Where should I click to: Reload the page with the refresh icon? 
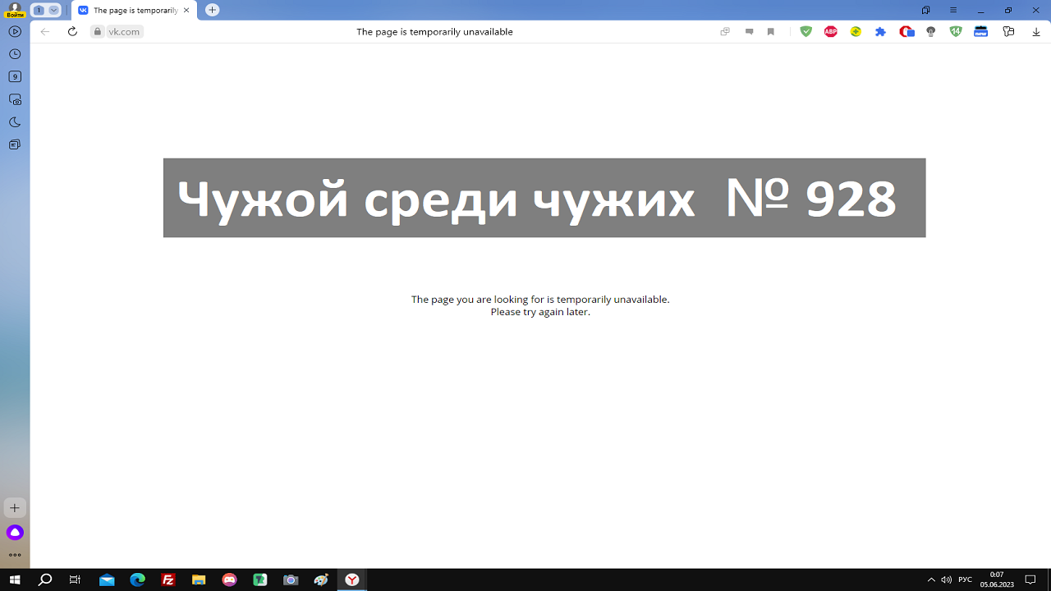point(72,31)
